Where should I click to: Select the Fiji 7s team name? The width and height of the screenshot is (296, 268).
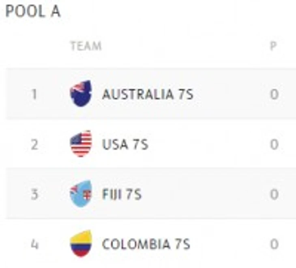(122, 195)
